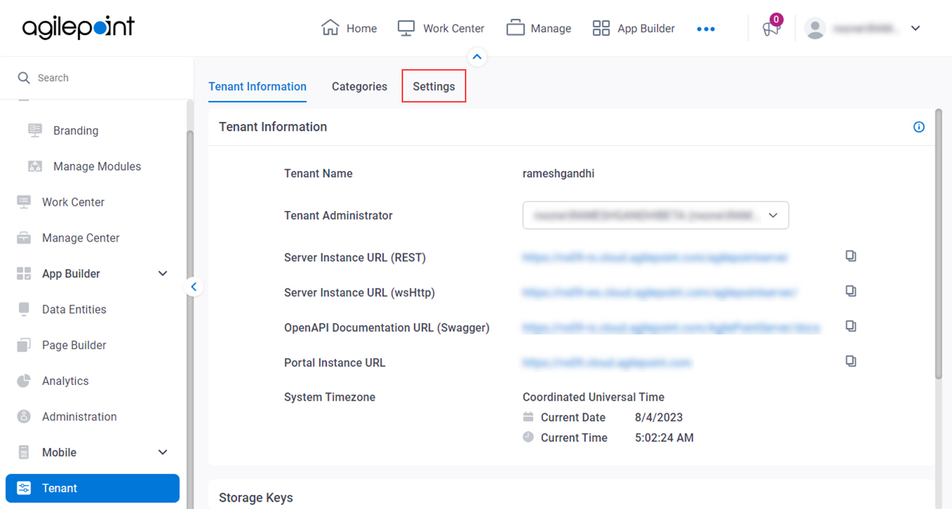Viewport: 952px width, 509px height.
Task: Click the Storage Keys section heading
Action: (256, 498)
